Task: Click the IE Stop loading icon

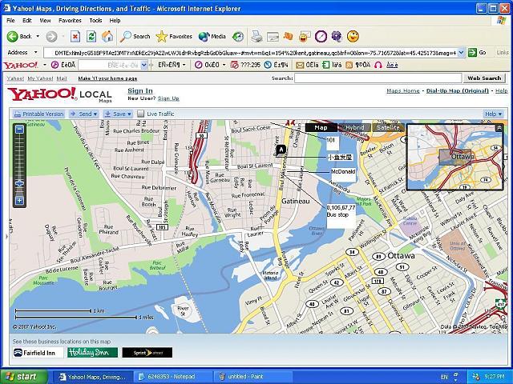Action: click(75, 36)
